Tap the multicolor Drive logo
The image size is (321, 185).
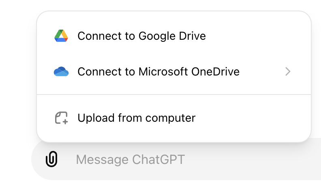pos(61,36)
